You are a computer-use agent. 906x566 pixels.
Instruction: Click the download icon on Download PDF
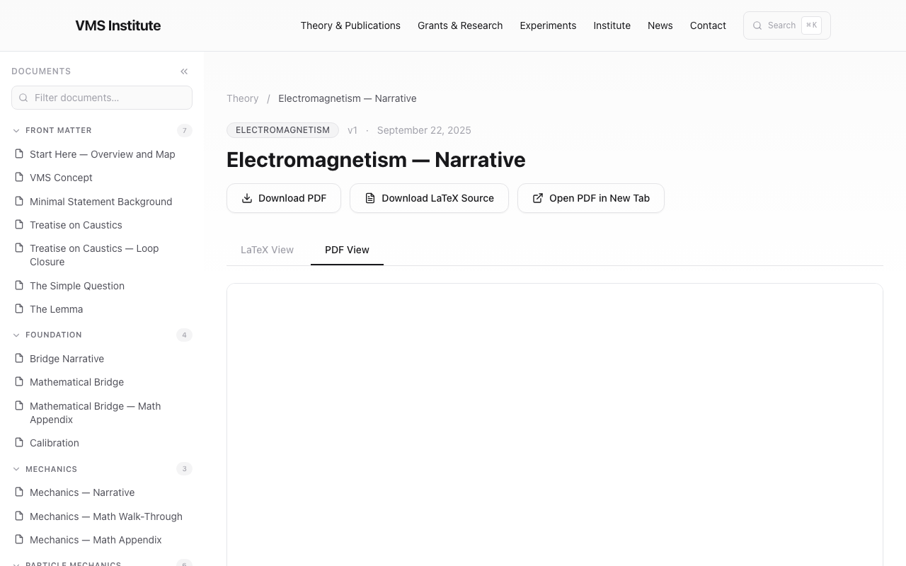[x=247, y=198]
